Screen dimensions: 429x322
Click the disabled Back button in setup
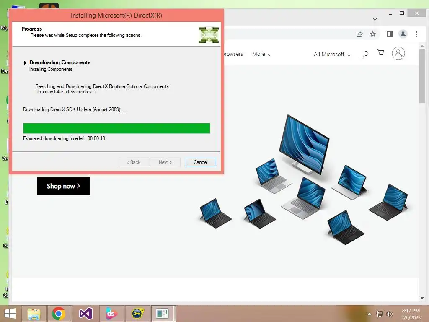pyautogui.click(x=134, y=162)
